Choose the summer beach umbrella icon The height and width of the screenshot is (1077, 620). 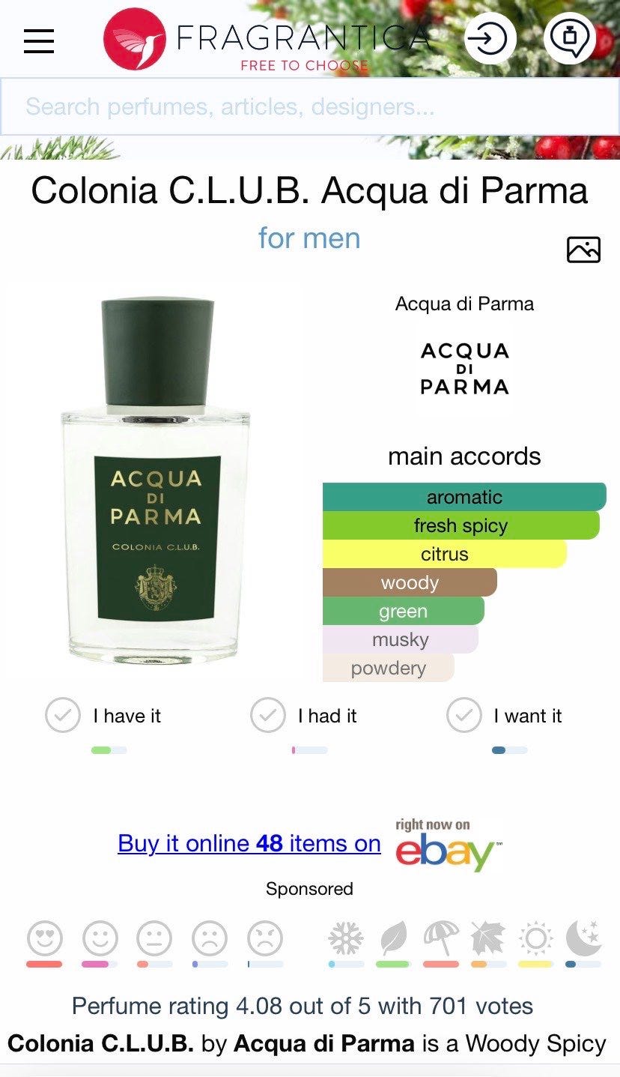(x=441, y=938)
